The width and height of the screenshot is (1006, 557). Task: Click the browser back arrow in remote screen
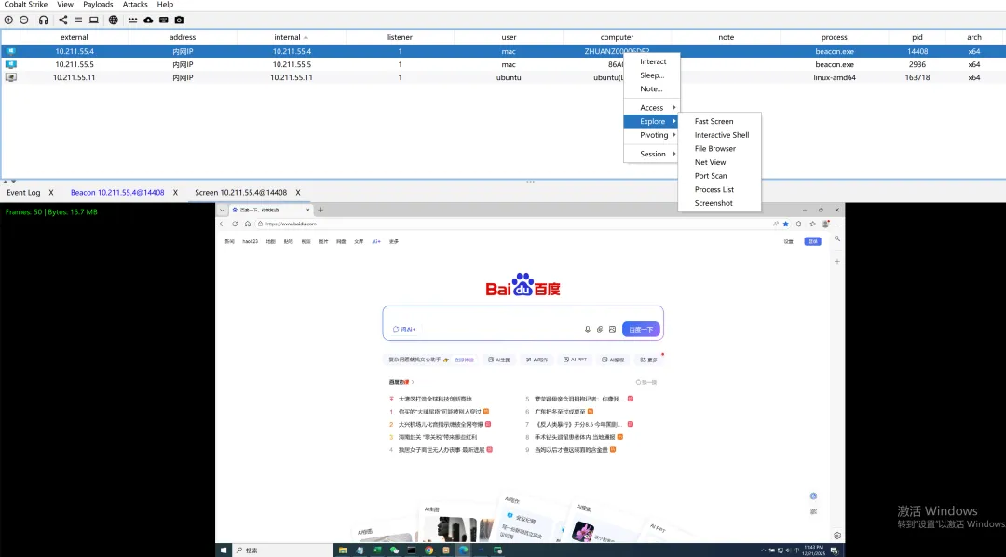point(223,224)
